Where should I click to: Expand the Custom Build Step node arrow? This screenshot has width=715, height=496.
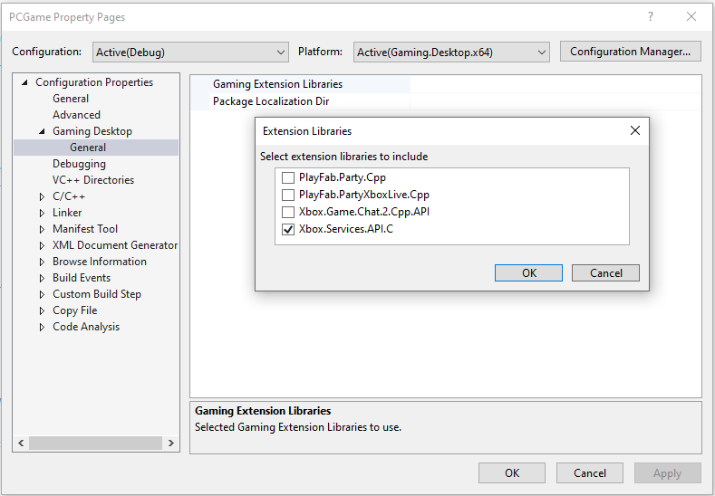coord(43,295)
